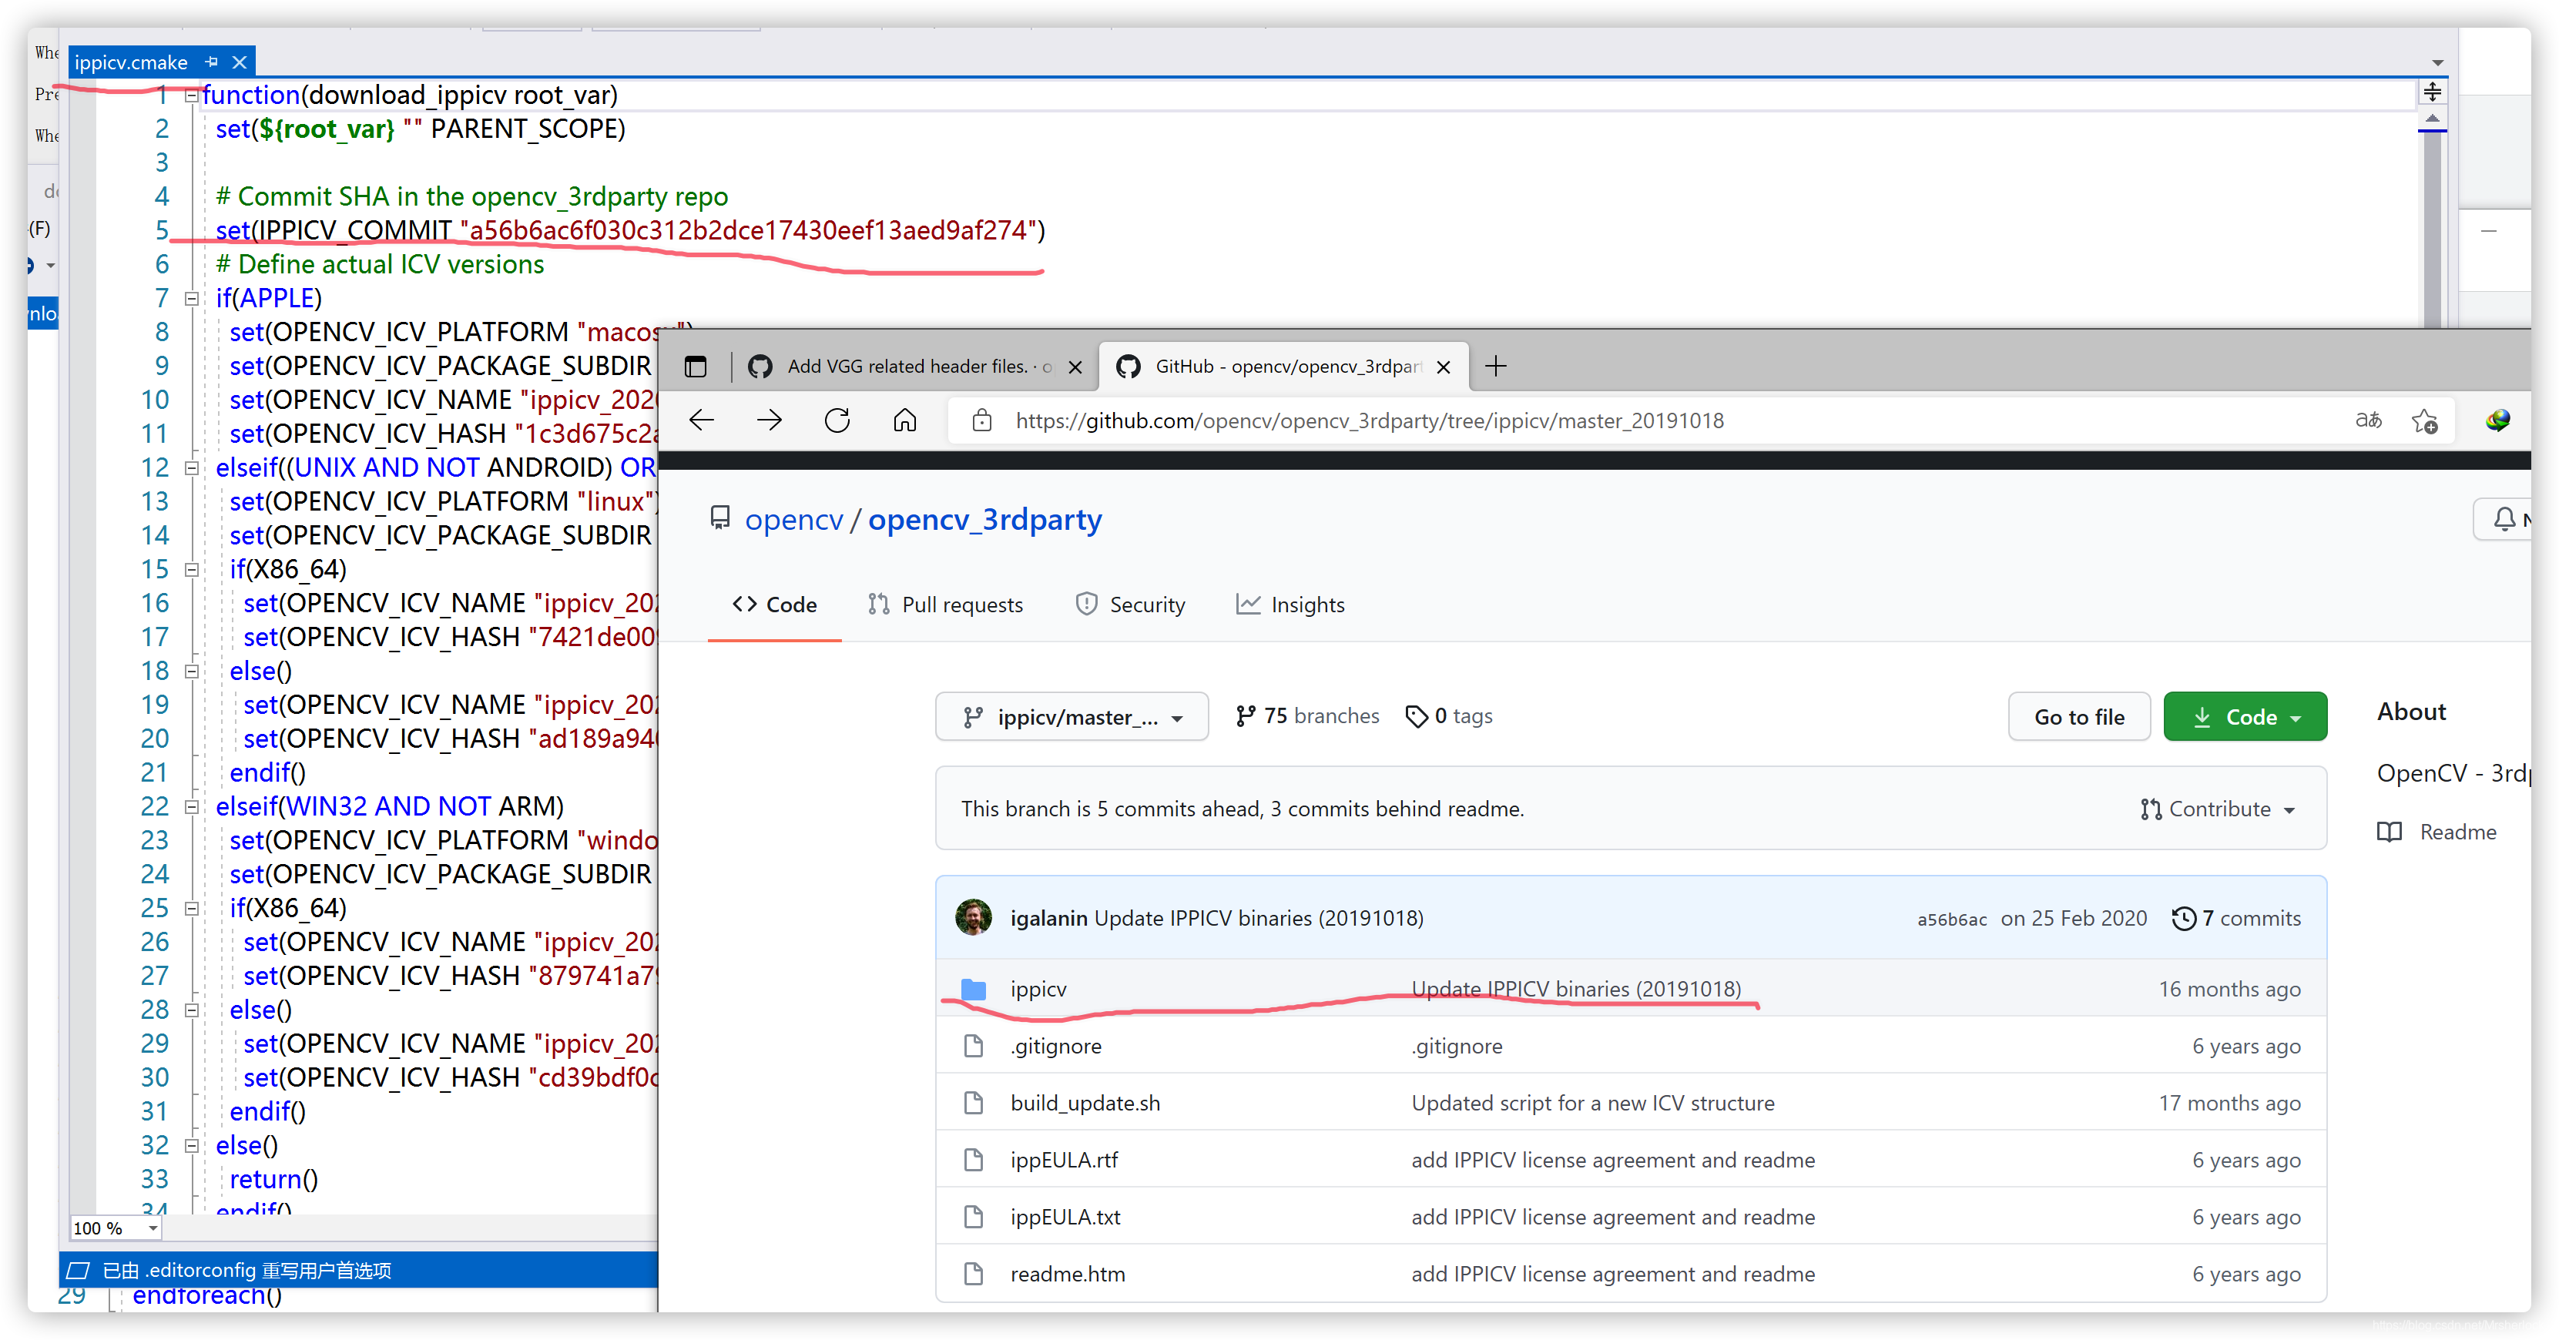Open the tab actions menu icon
The width and height of the screenshot is (2559, 1340).
[x=696, y=367]
